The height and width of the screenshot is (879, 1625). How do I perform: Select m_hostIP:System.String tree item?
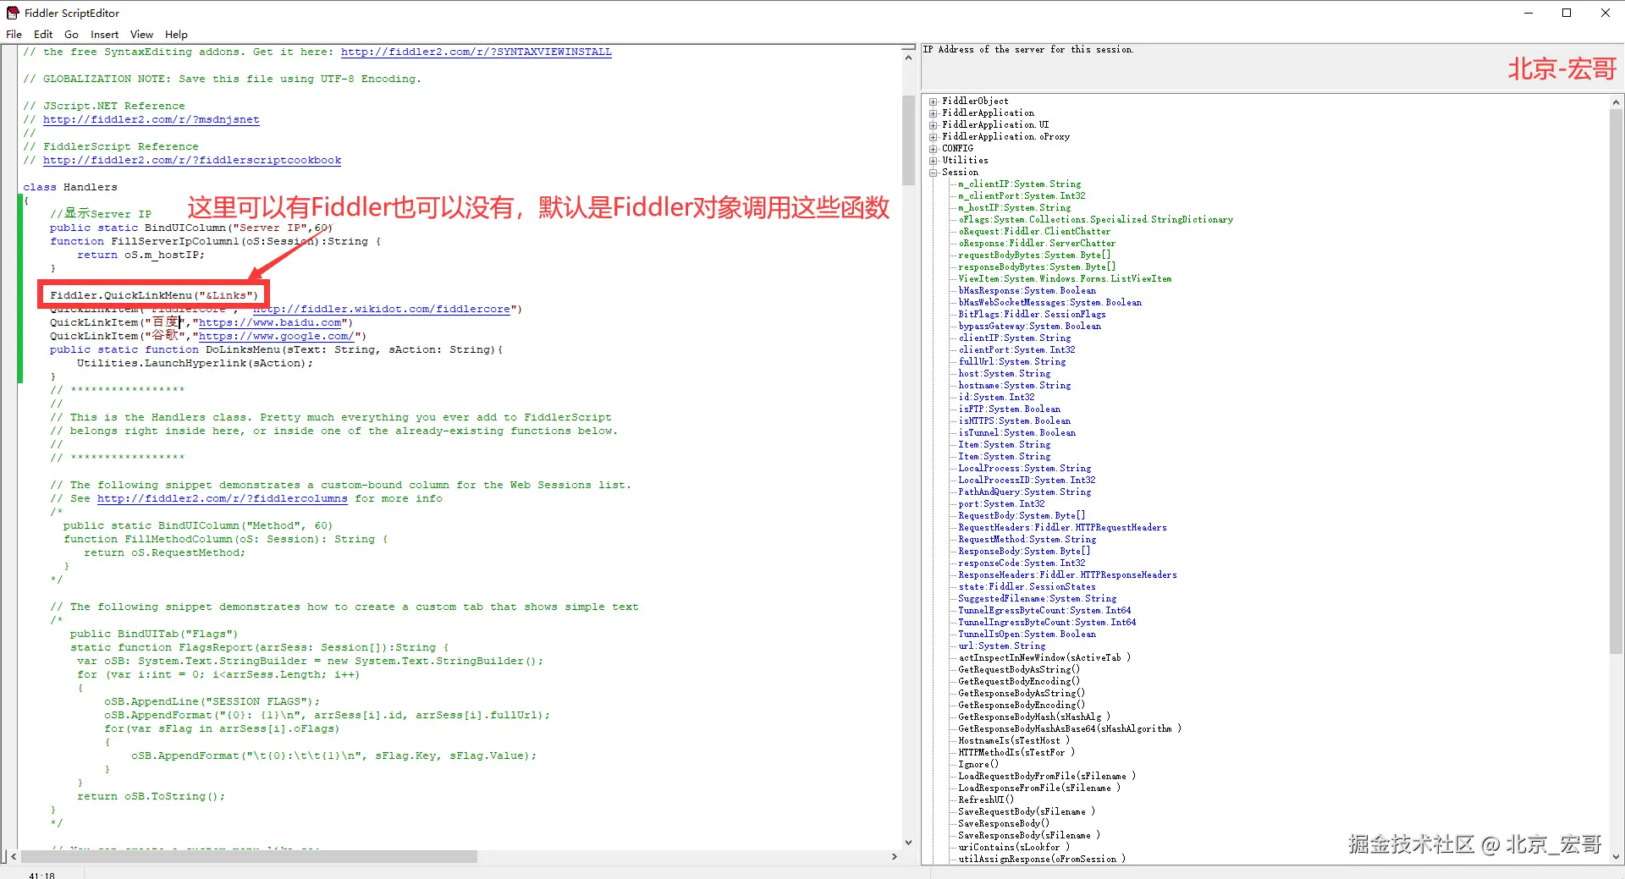tap(1014, 208)
